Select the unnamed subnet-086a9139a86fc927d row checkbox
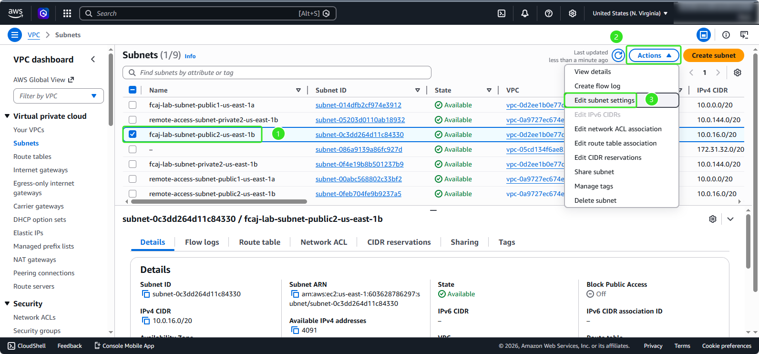 [133, 149]
